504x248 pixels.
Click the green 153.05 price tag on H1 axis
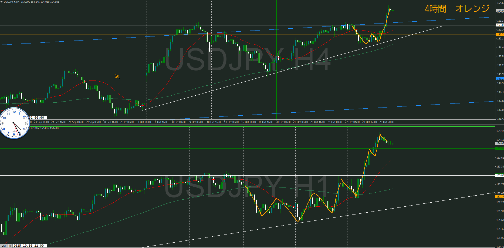499,175
